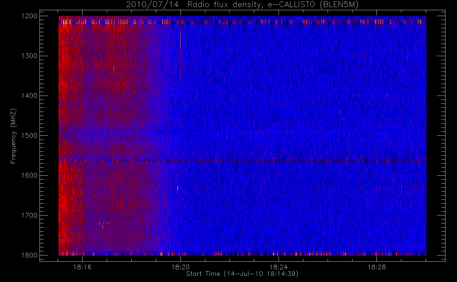Viewport: 457px width, 282px height.
Task: Click the 1300 frequency tick label
Action: 30,56
